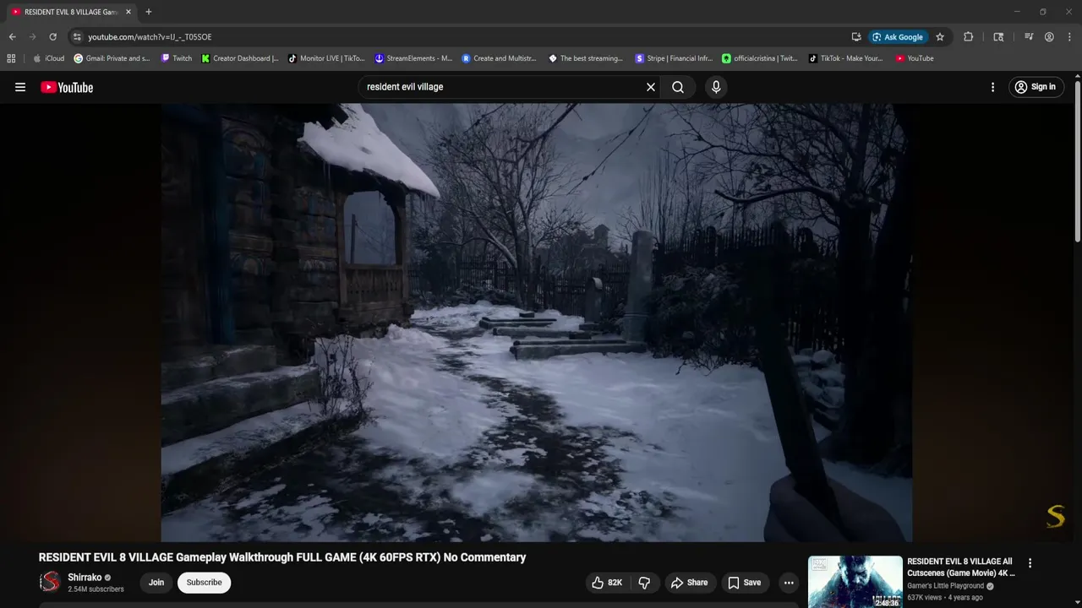Click the 2.54M subscribers text

tap(96, 589)
